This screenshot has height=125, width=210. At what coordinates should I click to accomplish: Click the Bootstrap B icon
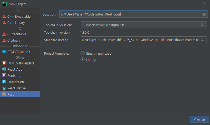click(x=4, y=76)
